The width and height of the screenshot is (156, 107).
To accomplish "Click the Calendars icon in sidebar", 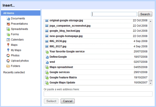I will pyautogui.click(x=8, y=40).
